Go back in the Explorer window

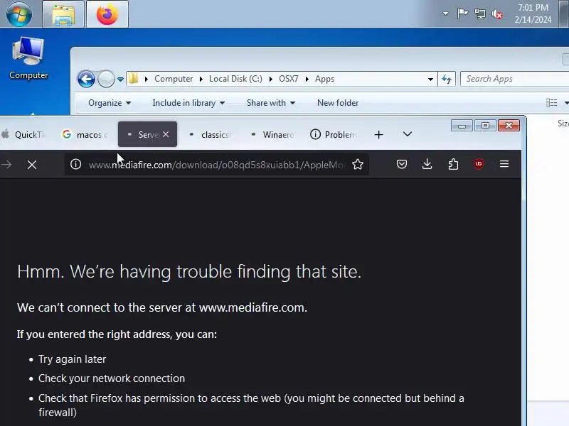click(x=86, y=79)
